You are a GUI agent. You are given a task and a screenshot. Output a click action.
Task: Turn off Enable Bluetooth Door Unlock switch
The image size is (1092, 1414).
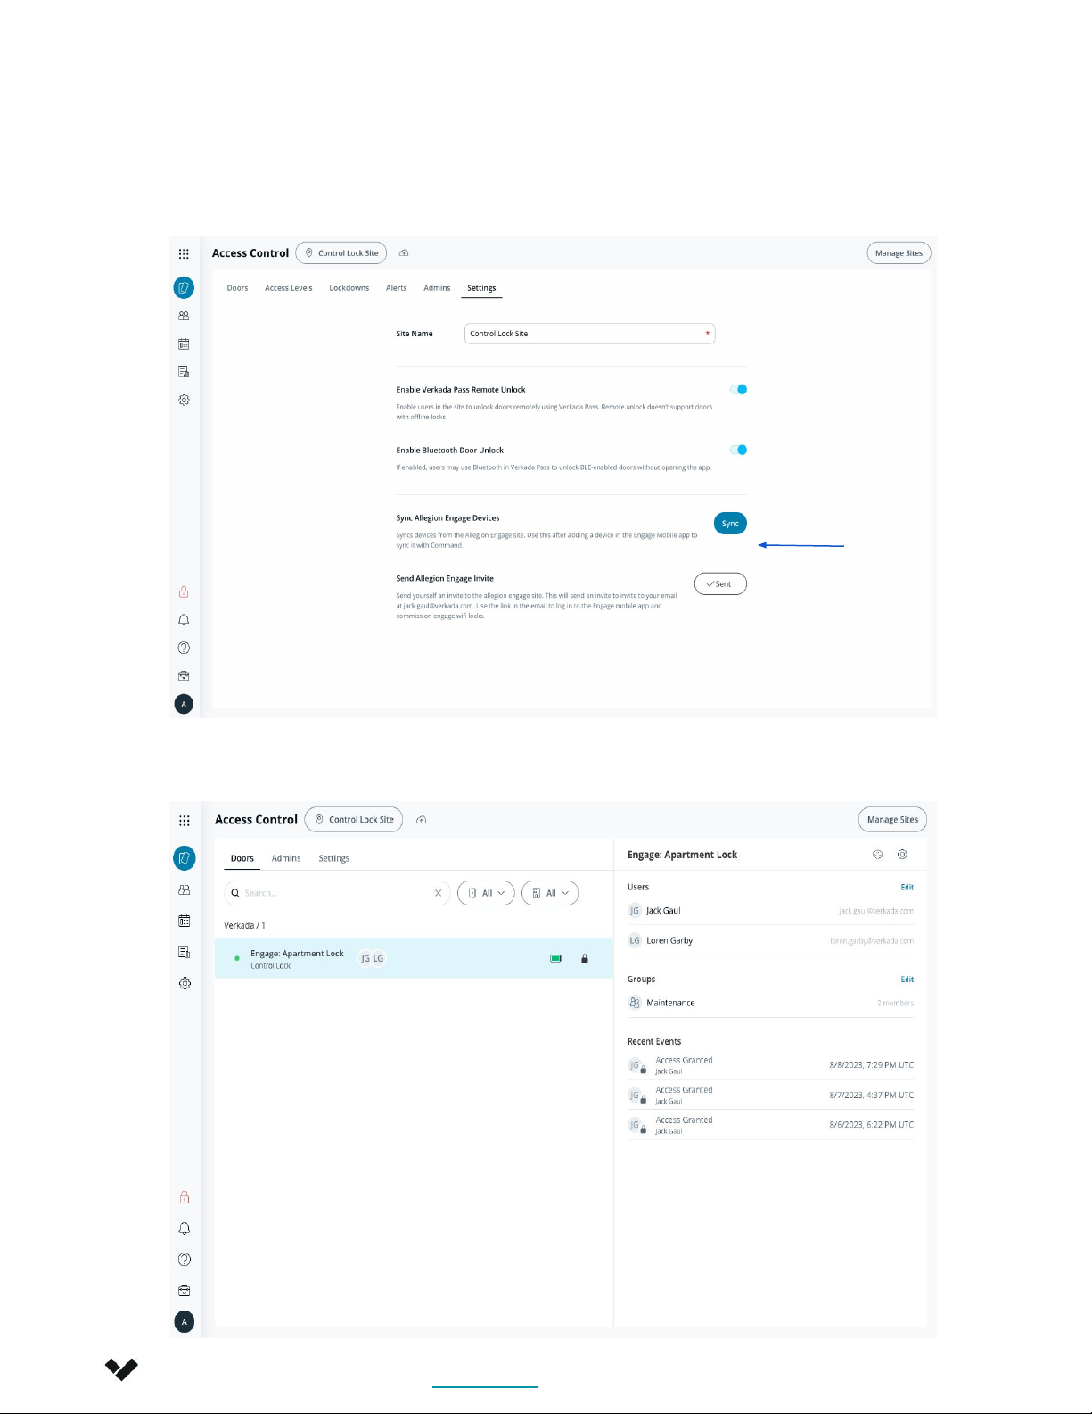(738, 450)
